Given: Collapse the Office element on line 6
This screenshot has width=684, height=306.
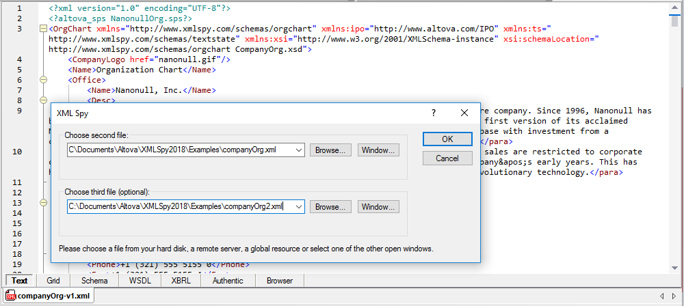Looking at the screenshot, I should click(44, 80).
